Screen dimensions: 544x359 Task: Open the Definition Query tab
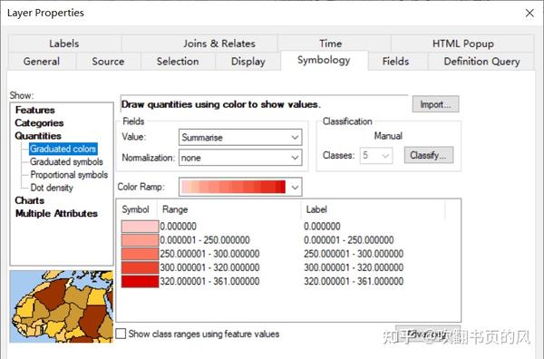click(x=481, y=62)
